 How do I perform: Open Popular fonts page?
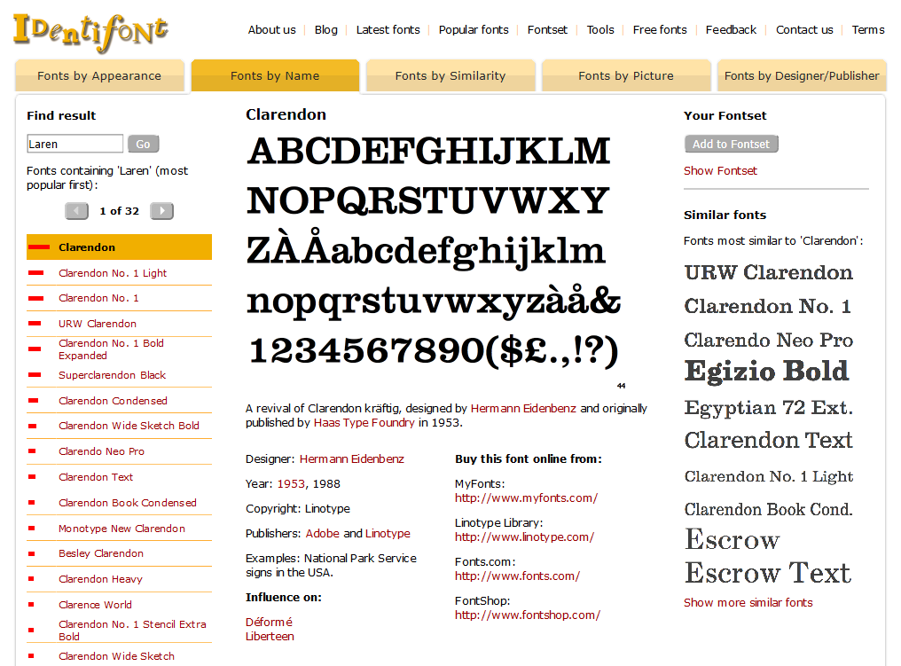point(474,30)
